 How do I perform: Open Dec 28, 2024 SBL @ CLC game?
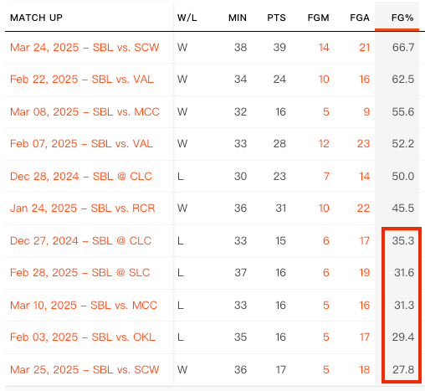click(81, 177)
